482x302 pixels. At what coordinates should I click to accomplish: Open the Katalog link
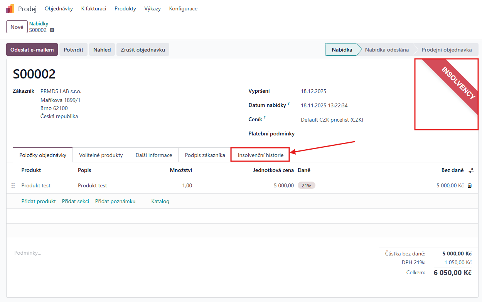[160, 201]
